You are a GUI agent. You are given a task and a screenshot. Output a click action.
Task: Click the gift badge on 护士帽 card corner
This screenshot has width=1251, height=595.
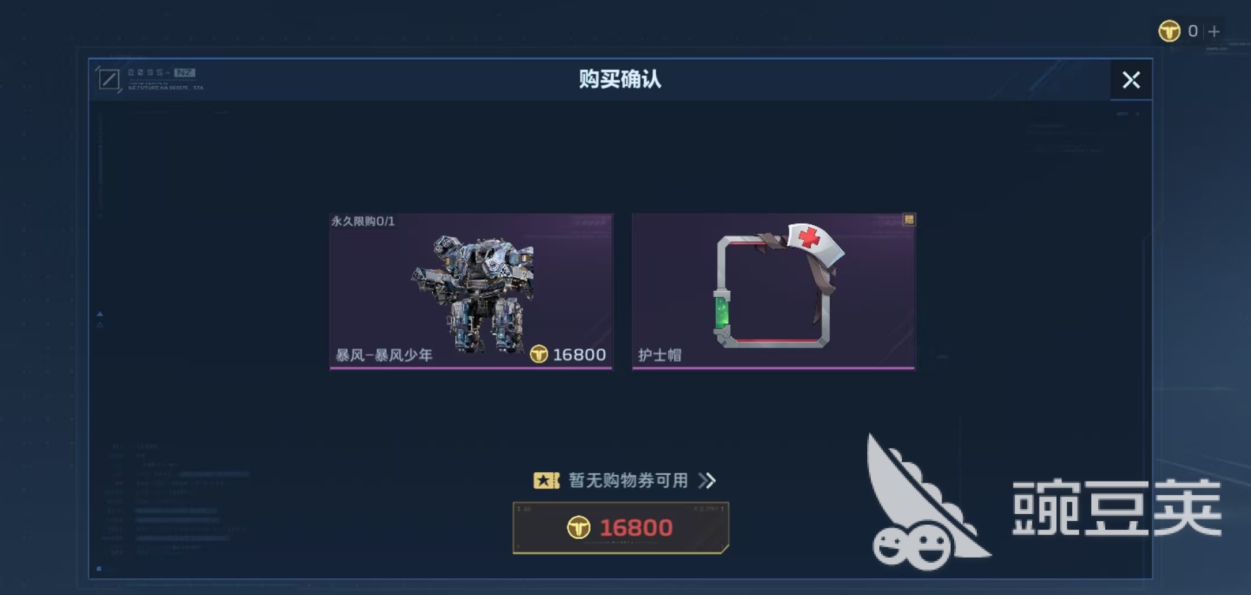click(909, 219)
